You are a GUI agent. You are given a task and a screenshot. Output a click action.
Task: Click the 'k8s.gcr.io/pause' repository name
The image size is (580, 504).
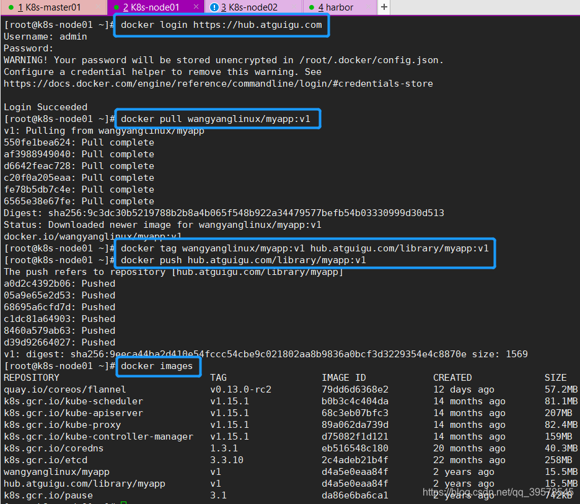(x=48, y=495)
